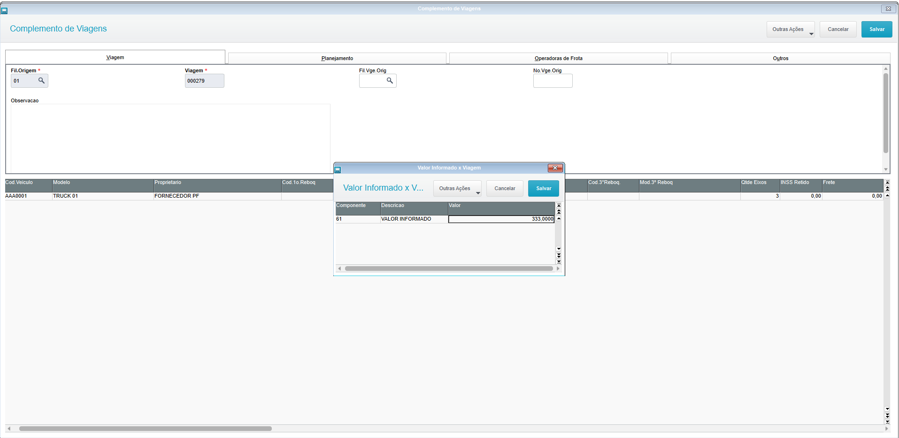The height and width of the screenshot is (438, 899).
Task: Click the main window app icon in title bar
Action: click(4, 10)
